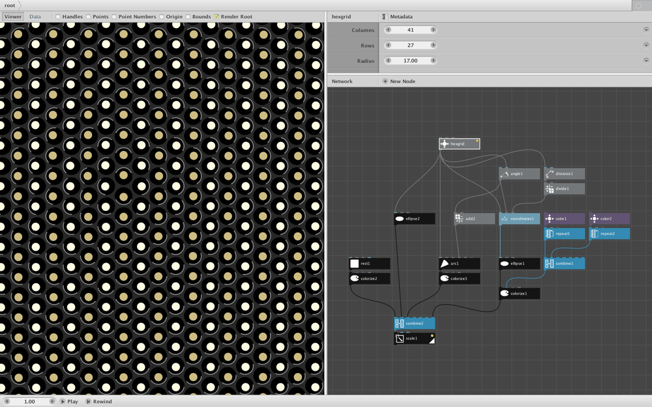Image resolution: width=652 pixels, height=407 pixels.
Task: Select the color2 node icon
Action: coord(594,219)
